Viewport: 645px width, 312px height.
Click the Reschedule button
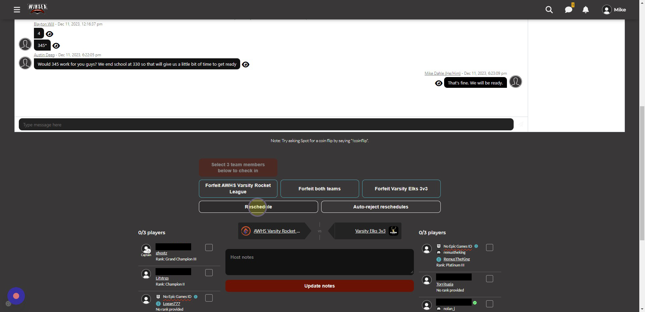258,207
